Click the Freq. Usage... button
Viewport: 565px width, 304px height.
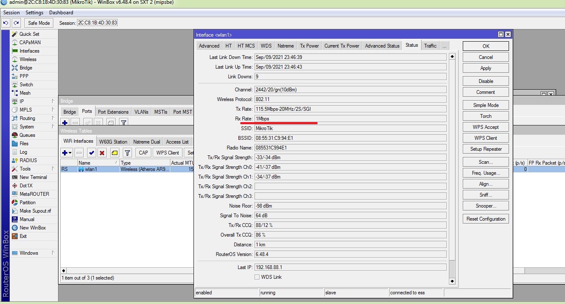[x=486, y=173]
